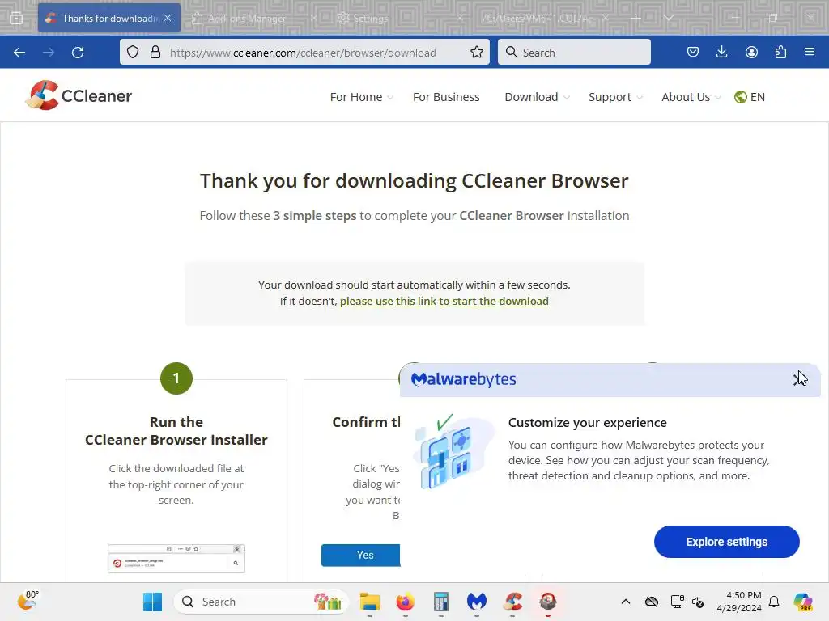Viewport: 829px width, 621px height.
Task: Click the CCleaner logo
Action: click(x=79, y=95)
